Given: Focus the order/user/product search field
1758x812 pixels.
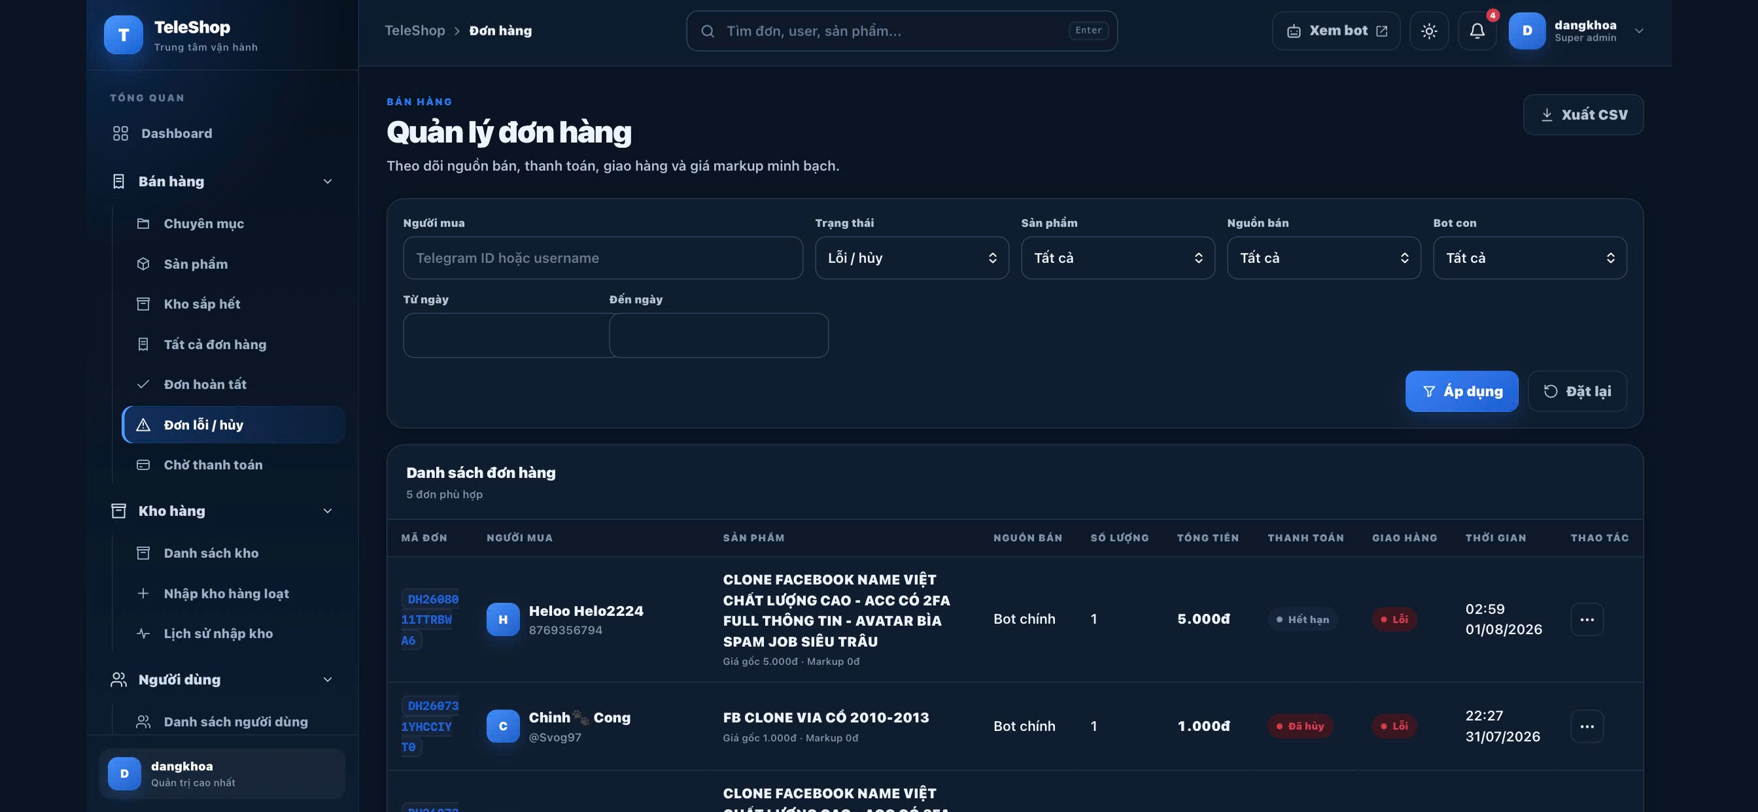Looking at the screenshot, I should tap(901, 31).
